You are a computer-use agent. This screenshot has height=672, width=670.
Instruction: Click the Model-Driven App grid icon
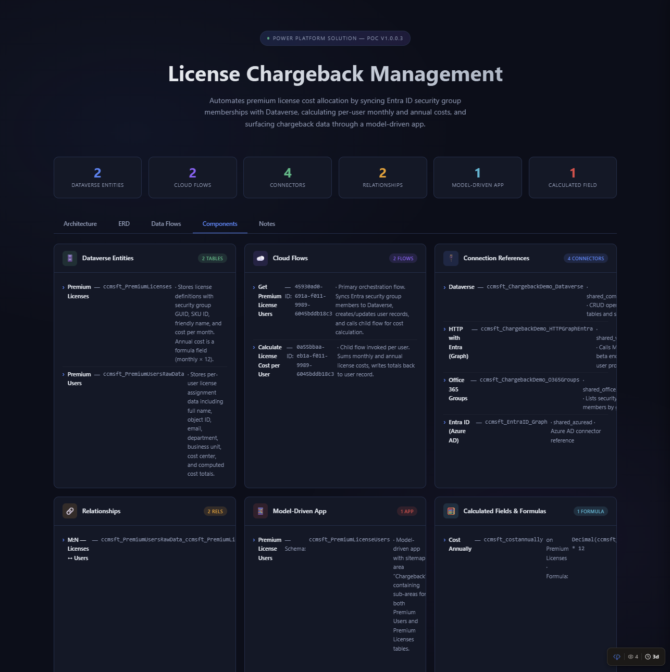(x=260, y=511)
